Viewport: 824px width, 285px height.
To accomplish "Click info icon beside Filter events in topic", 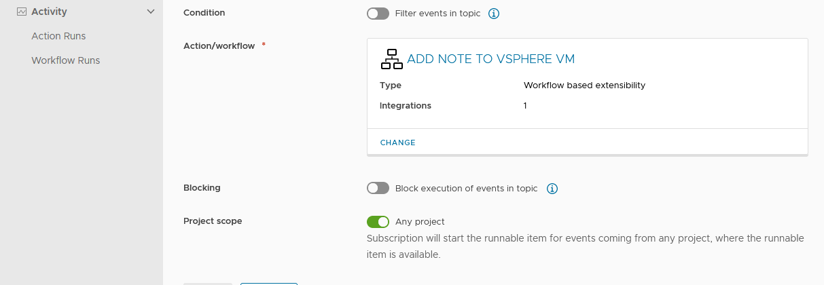I will 494,14.
